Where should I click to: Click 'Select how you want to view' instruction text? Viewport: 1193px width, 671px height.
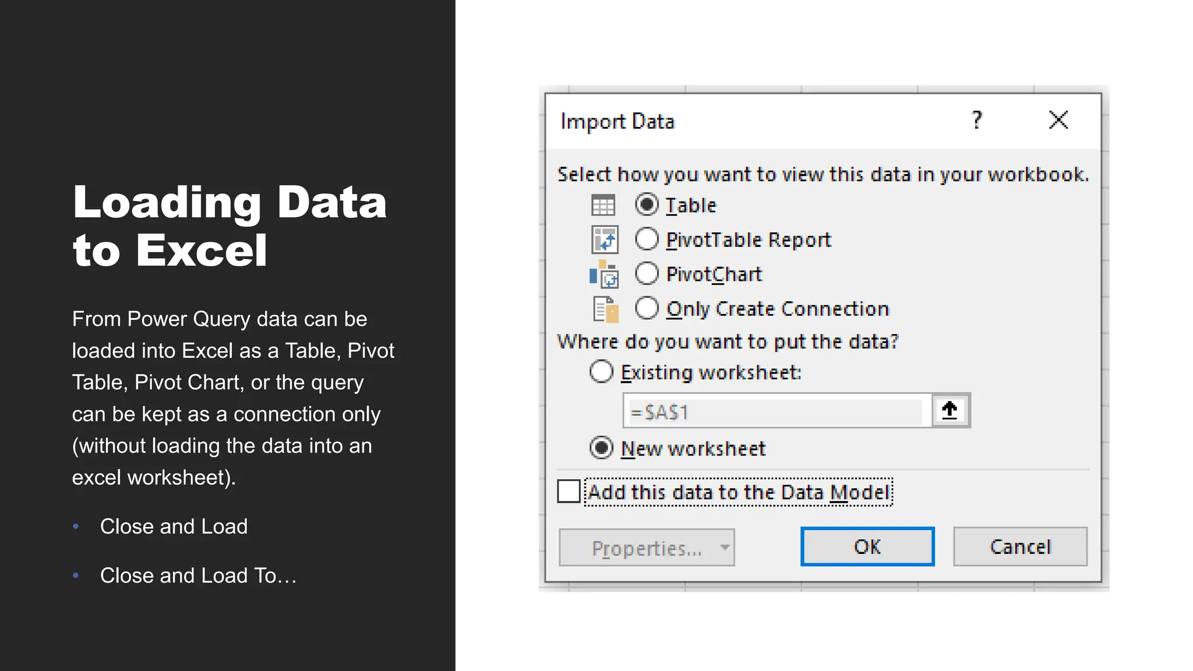pos(823,174)
